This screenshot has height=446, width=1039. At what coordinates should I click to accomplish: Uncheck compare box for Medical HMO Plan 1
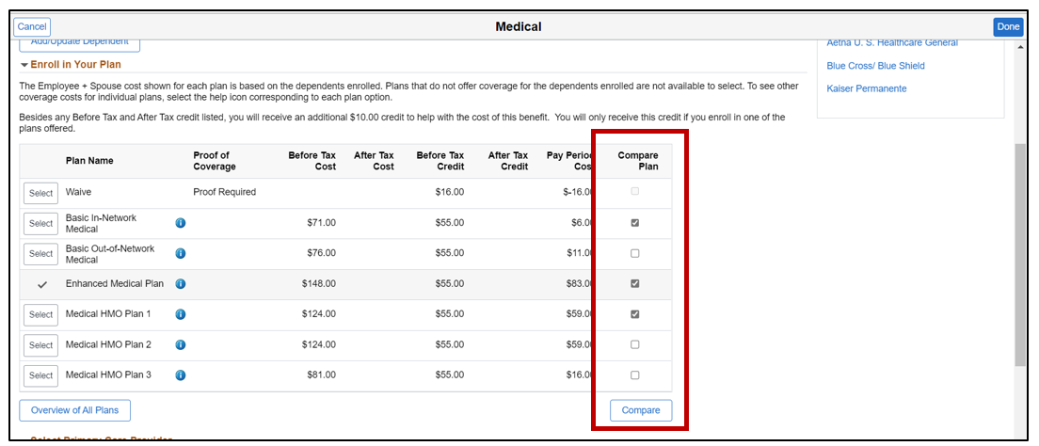tap(634, 314)
